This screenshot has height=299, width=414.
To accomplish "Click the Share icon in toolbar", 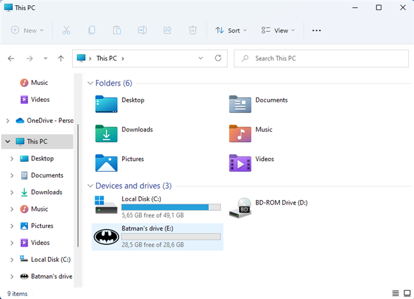I will [167, 31].
